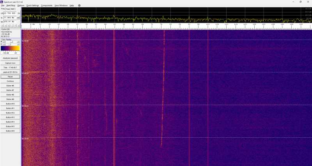
Task: Click Button #7
Action: tap(10, 90)
